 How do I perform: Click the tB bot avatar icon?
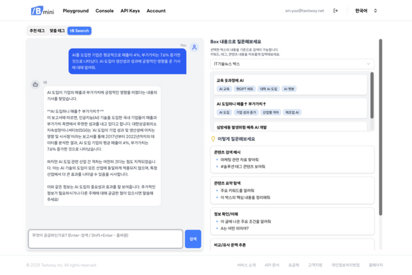35,84
